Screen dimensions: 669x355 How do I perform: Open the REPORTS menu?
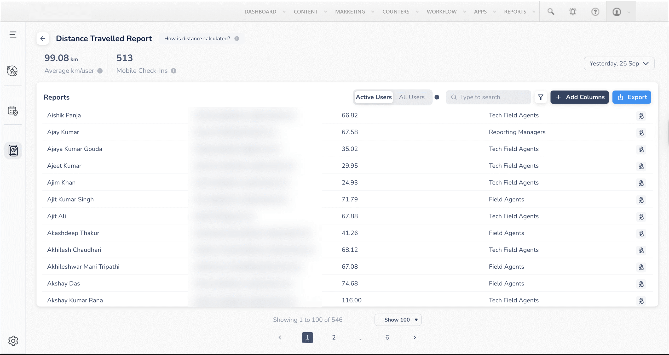[515, 12]
